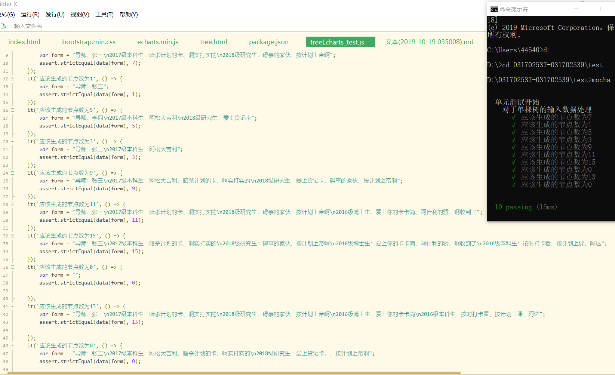Click the "C:\Users\44540>d:" command line
This screenshot has height=375, width=615.
click(x=519, y=50)
